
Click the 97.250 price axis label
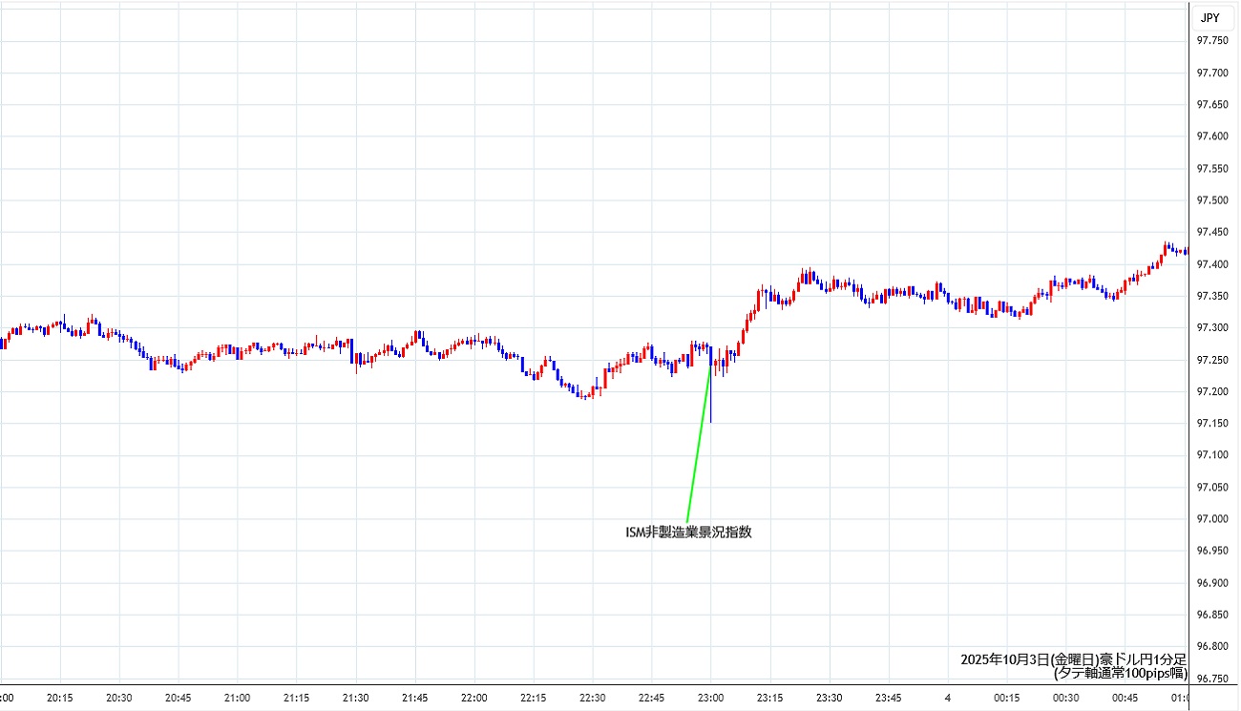click(x=1212, y=360)
